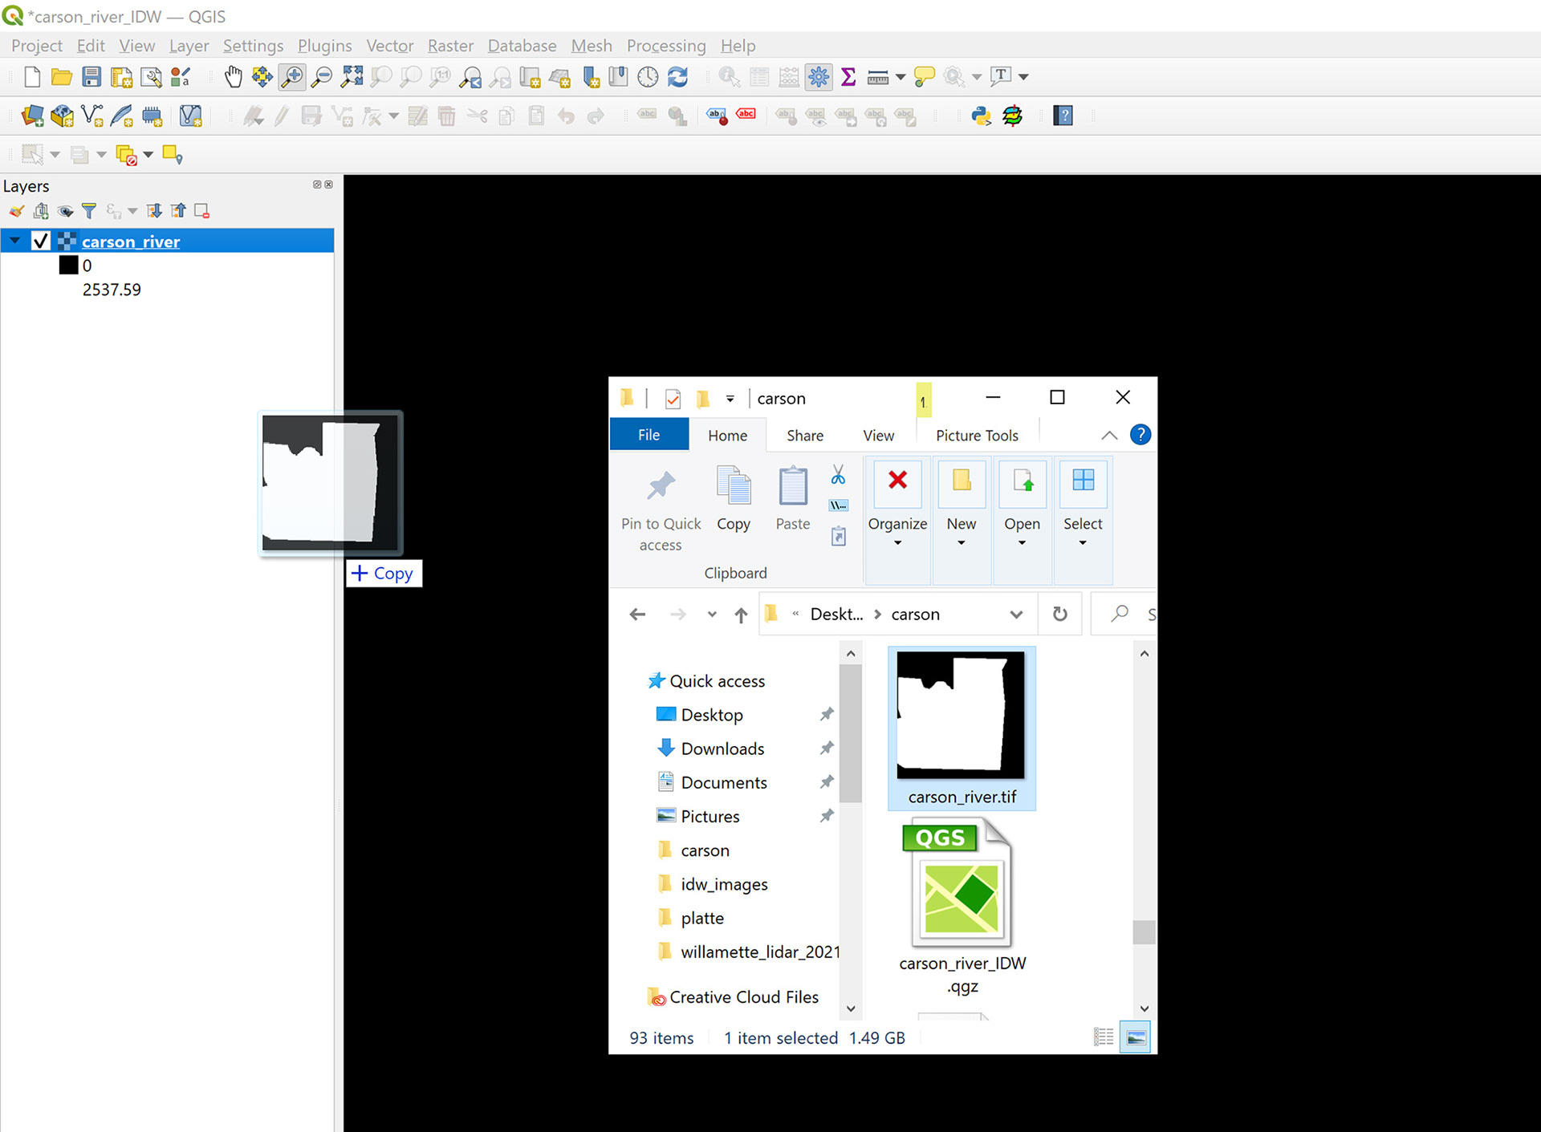Open the Processing Toolbox gear icon
The width and height of the screenshot is (1541, 1132).
(819, 76)
